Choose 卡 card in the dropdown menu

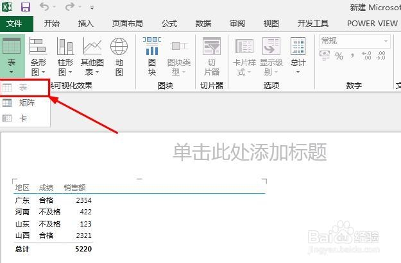[25, 118]
